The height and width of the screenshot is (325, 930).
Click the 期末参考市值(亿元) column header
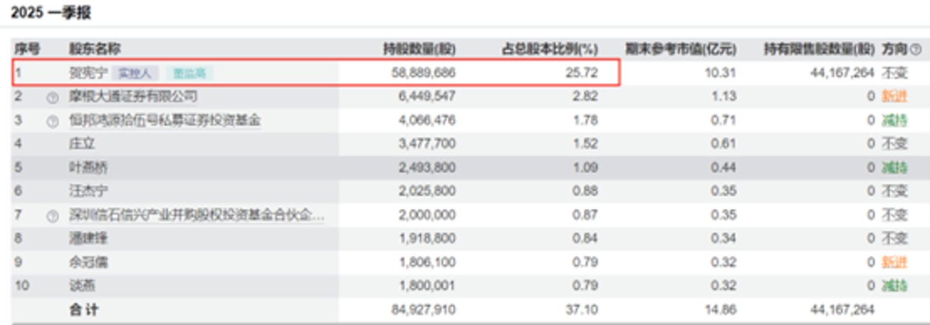click(x=681, y=49)
